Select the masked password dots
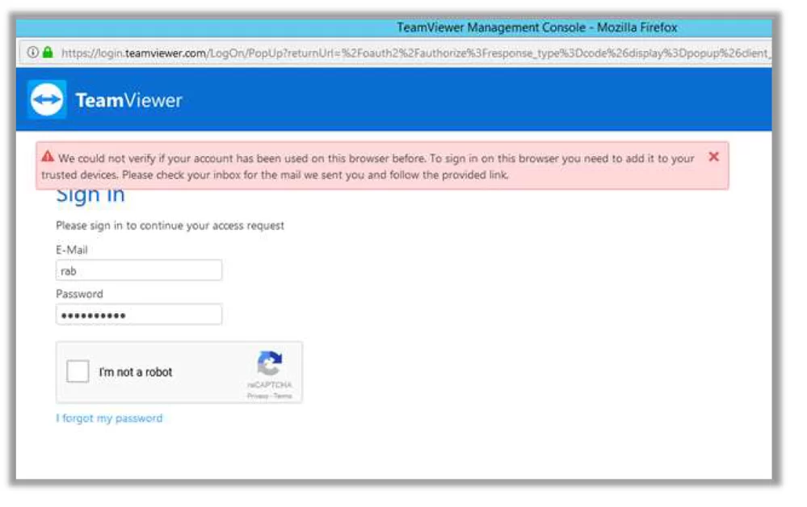 coord(137,314)
